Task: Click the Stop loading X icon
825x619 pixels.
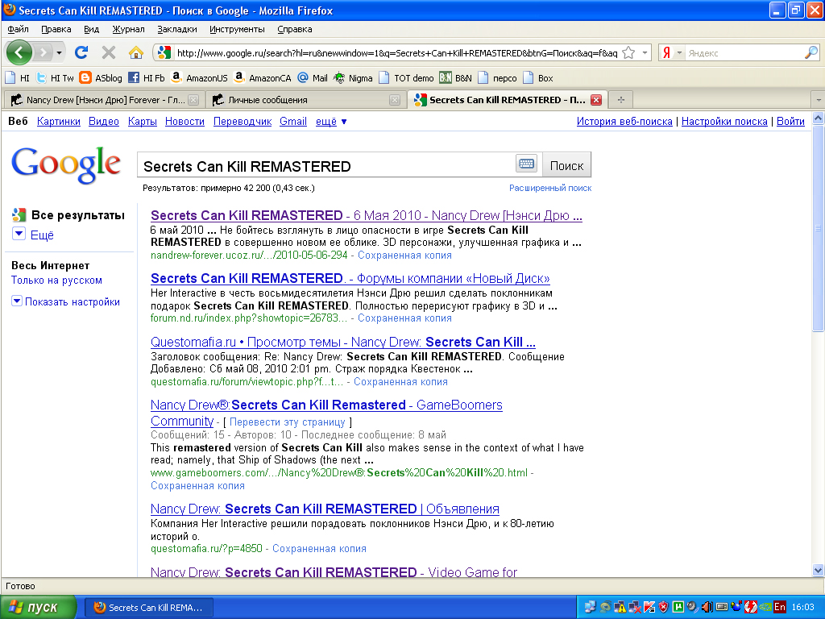Action: [109, 52]
